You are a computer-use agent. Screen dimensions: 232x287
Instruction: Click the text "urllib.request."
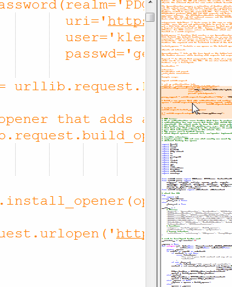(x=77, y=87)
